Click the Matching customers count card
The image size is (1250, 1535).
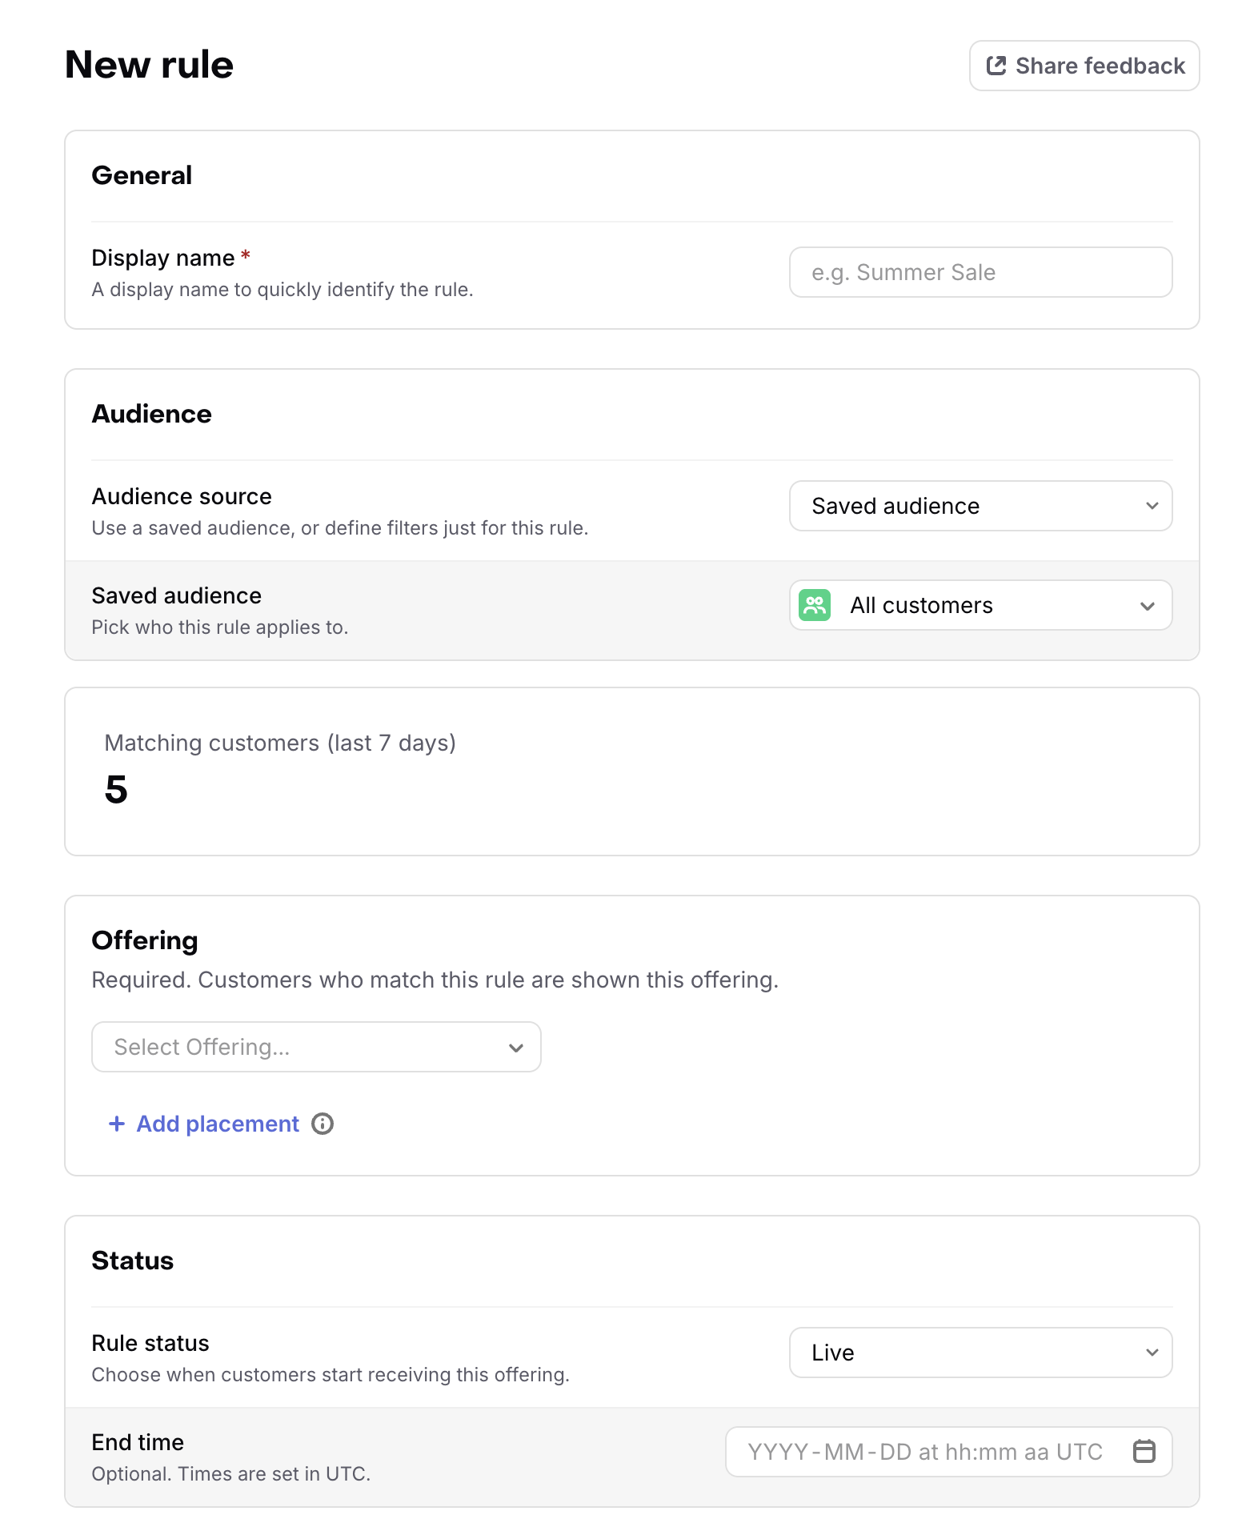tap(631, 772)
